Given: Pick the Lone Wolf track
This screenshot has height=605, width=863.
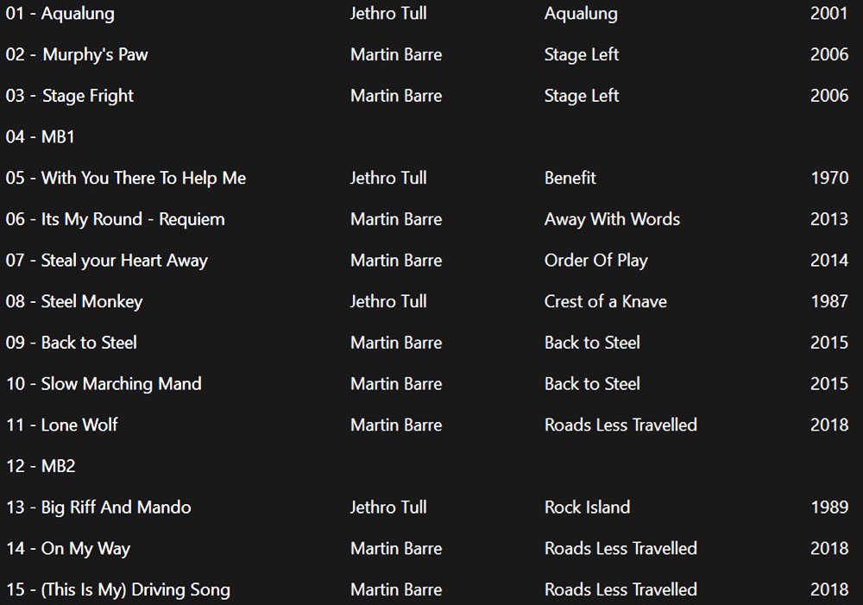Looking at the screenshot, I should coord(61,425).
